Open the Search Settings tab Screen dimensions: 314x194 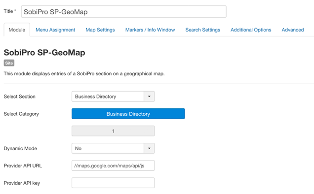pyautogui.click(x=202, y=30)
